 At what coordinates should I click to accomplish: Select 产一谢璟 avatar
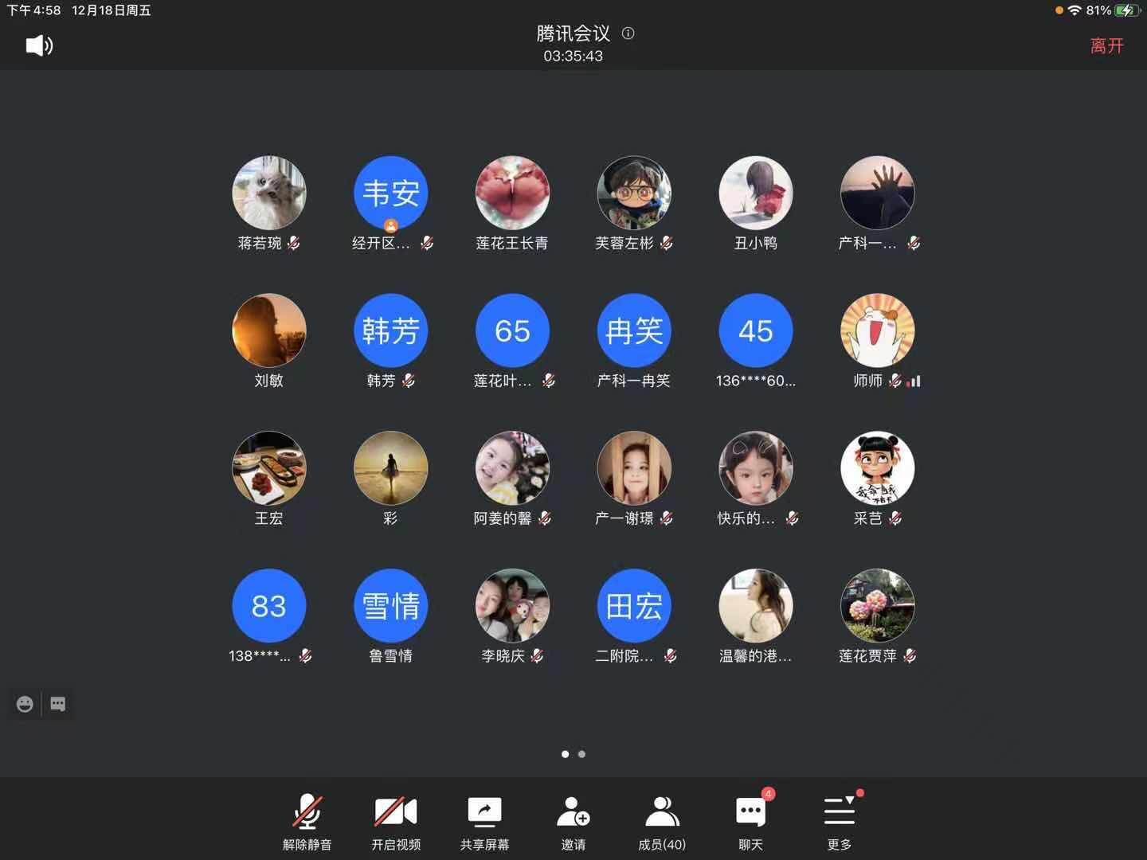[634, 468]
